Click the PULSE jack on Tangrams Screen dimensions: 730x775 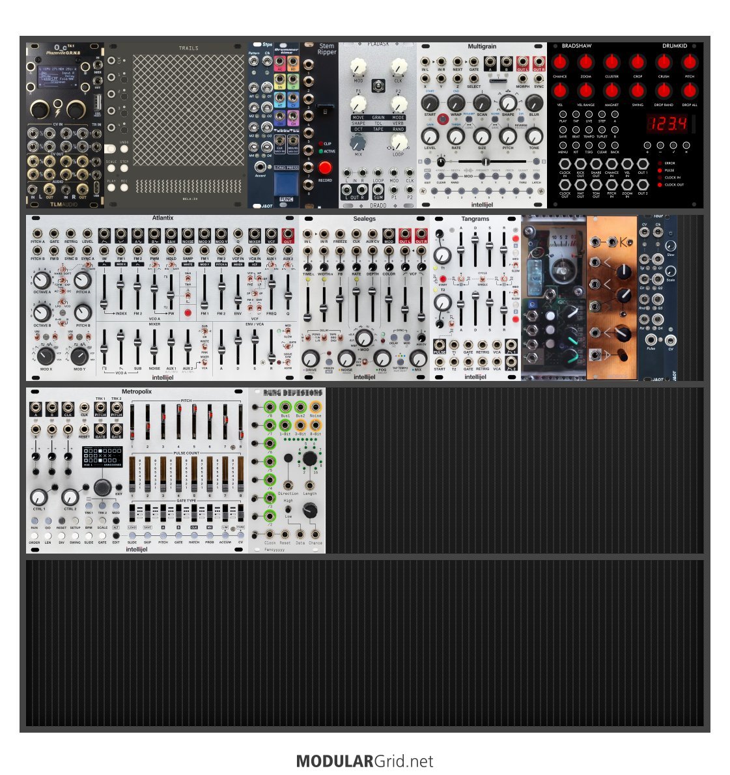pos(439,345)
